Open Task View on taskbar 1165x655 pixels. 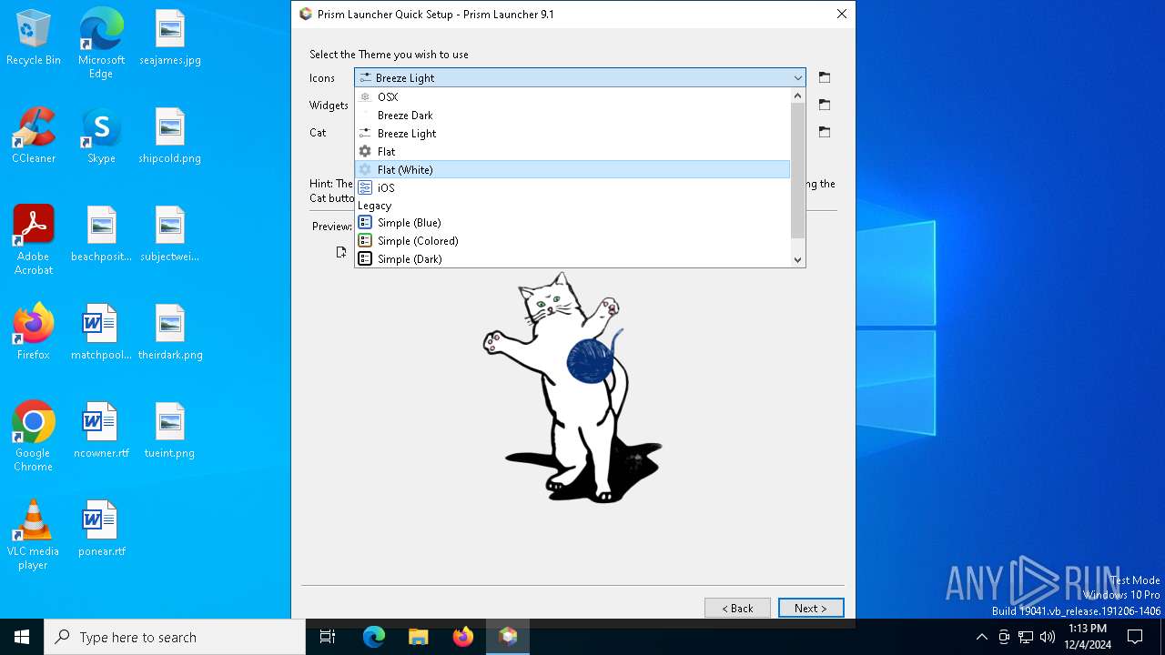tap(328, 637)
